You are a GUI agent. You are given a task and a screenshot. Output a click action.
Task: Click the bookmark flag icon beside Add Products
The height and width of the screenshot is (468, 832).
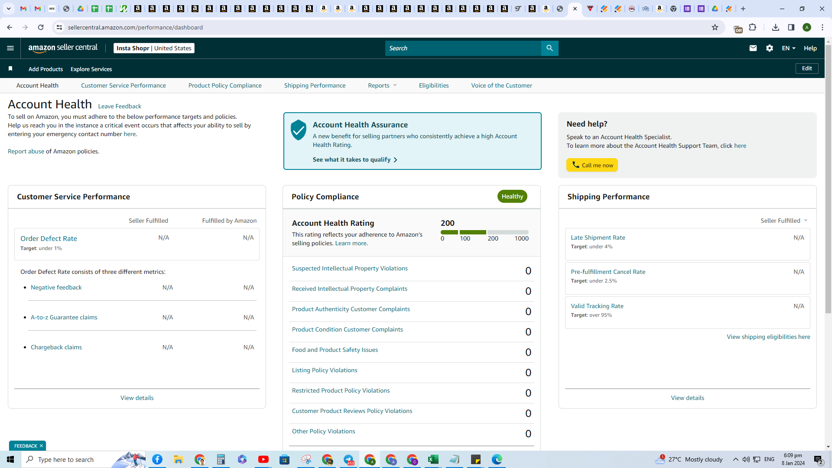10,68
